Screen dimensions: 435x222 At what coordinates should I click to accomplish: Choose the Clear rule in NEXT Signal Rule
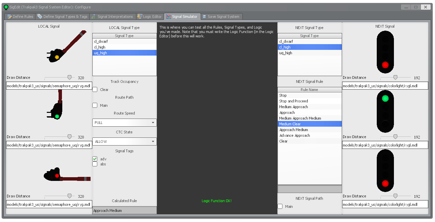pyautogui.click(x=310, y=141)
